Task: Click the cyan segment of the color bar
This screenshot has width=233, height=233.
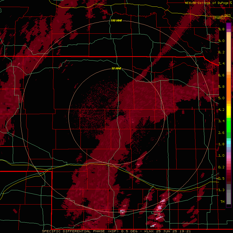Action: click(229, 142)
